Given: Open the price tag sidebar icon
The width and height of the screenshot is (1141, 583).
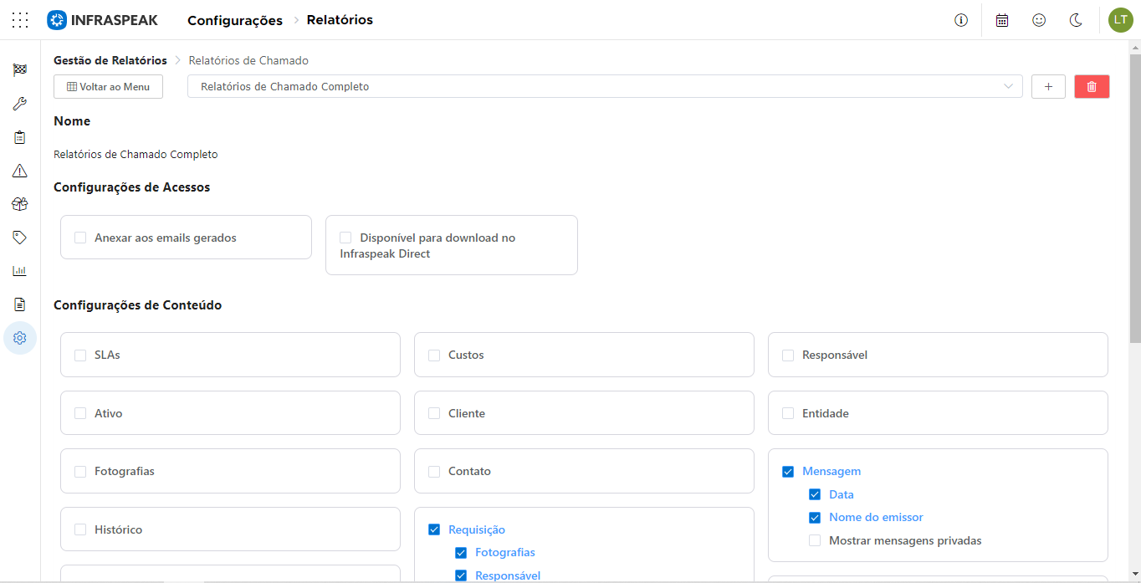Looking at the screenshot, I should coord(20,238).
